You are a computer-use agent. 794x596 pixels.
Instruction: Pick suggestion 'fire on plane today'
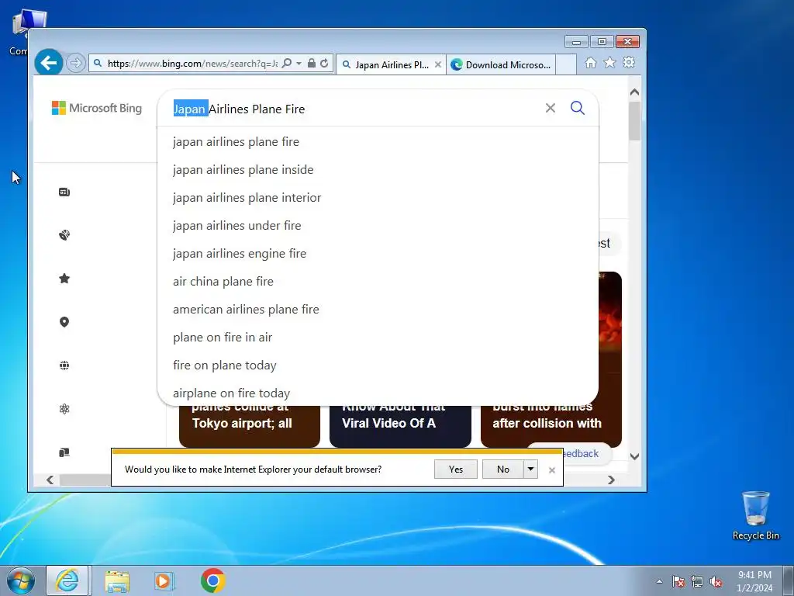pos(378,365)
